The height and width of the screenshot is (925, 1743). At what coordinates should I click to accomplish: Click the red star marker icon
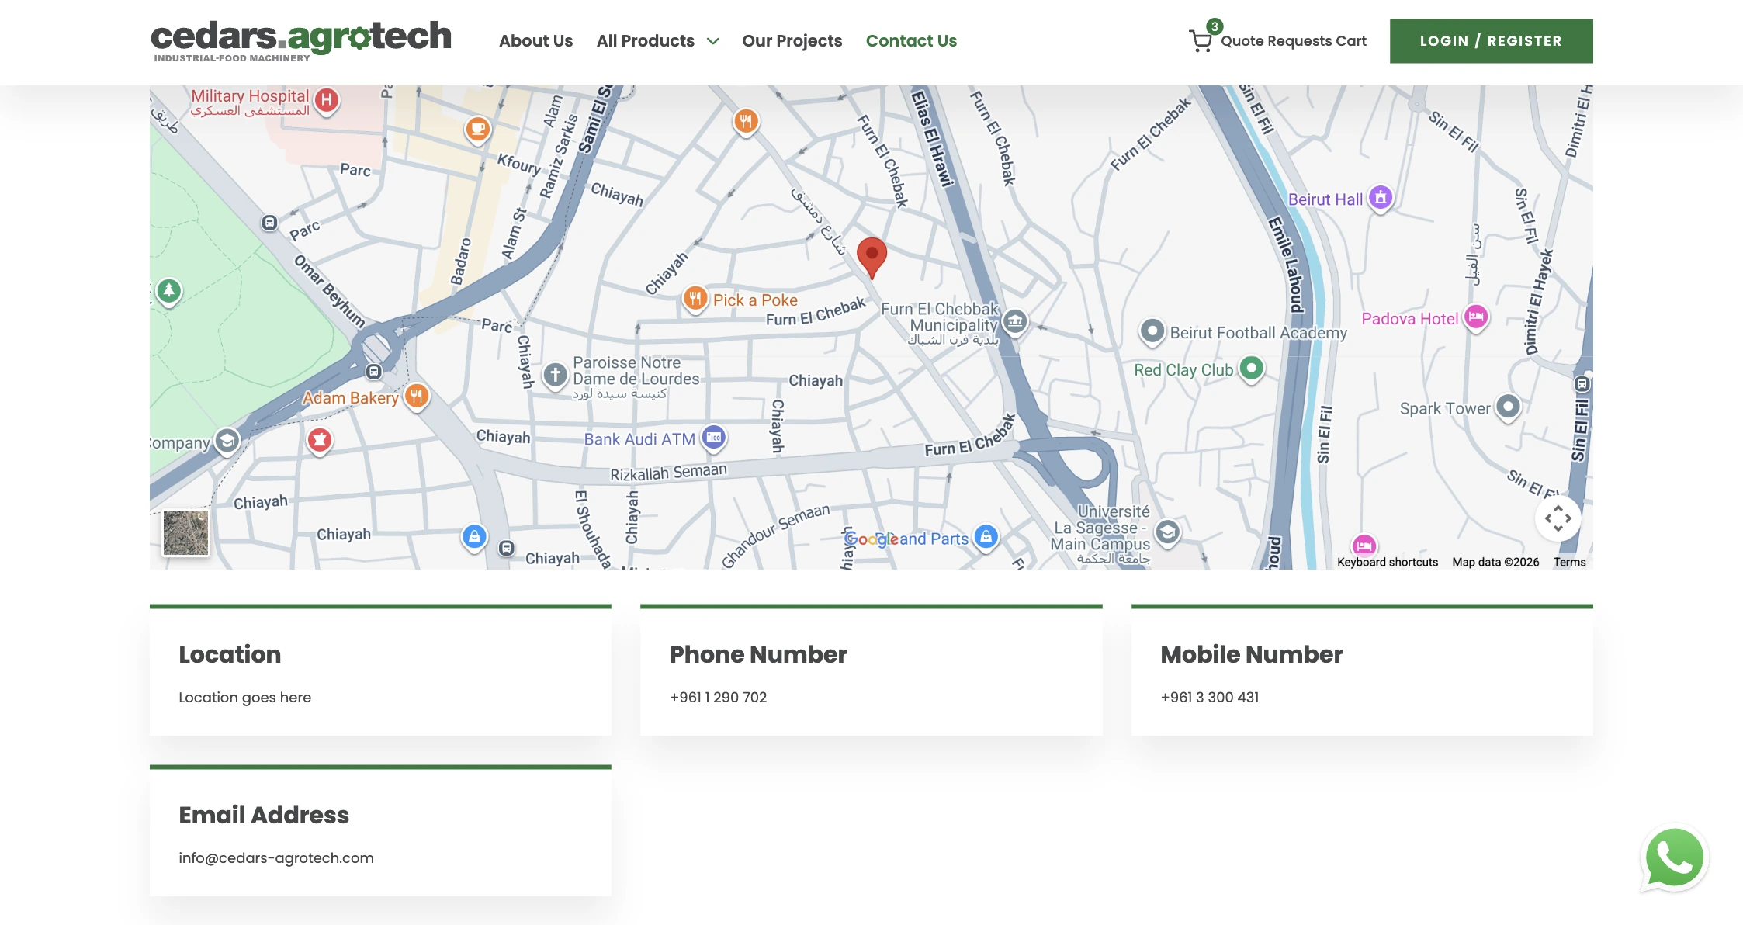click(320, 441)
